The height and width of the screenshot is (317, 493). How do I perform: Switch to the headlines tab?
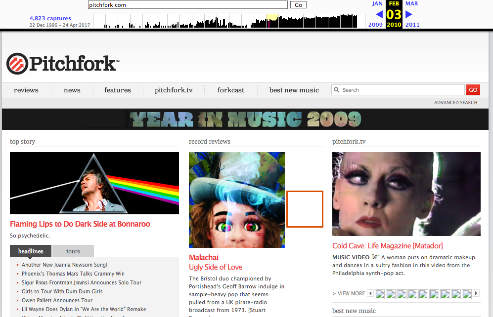pos(31,251)
